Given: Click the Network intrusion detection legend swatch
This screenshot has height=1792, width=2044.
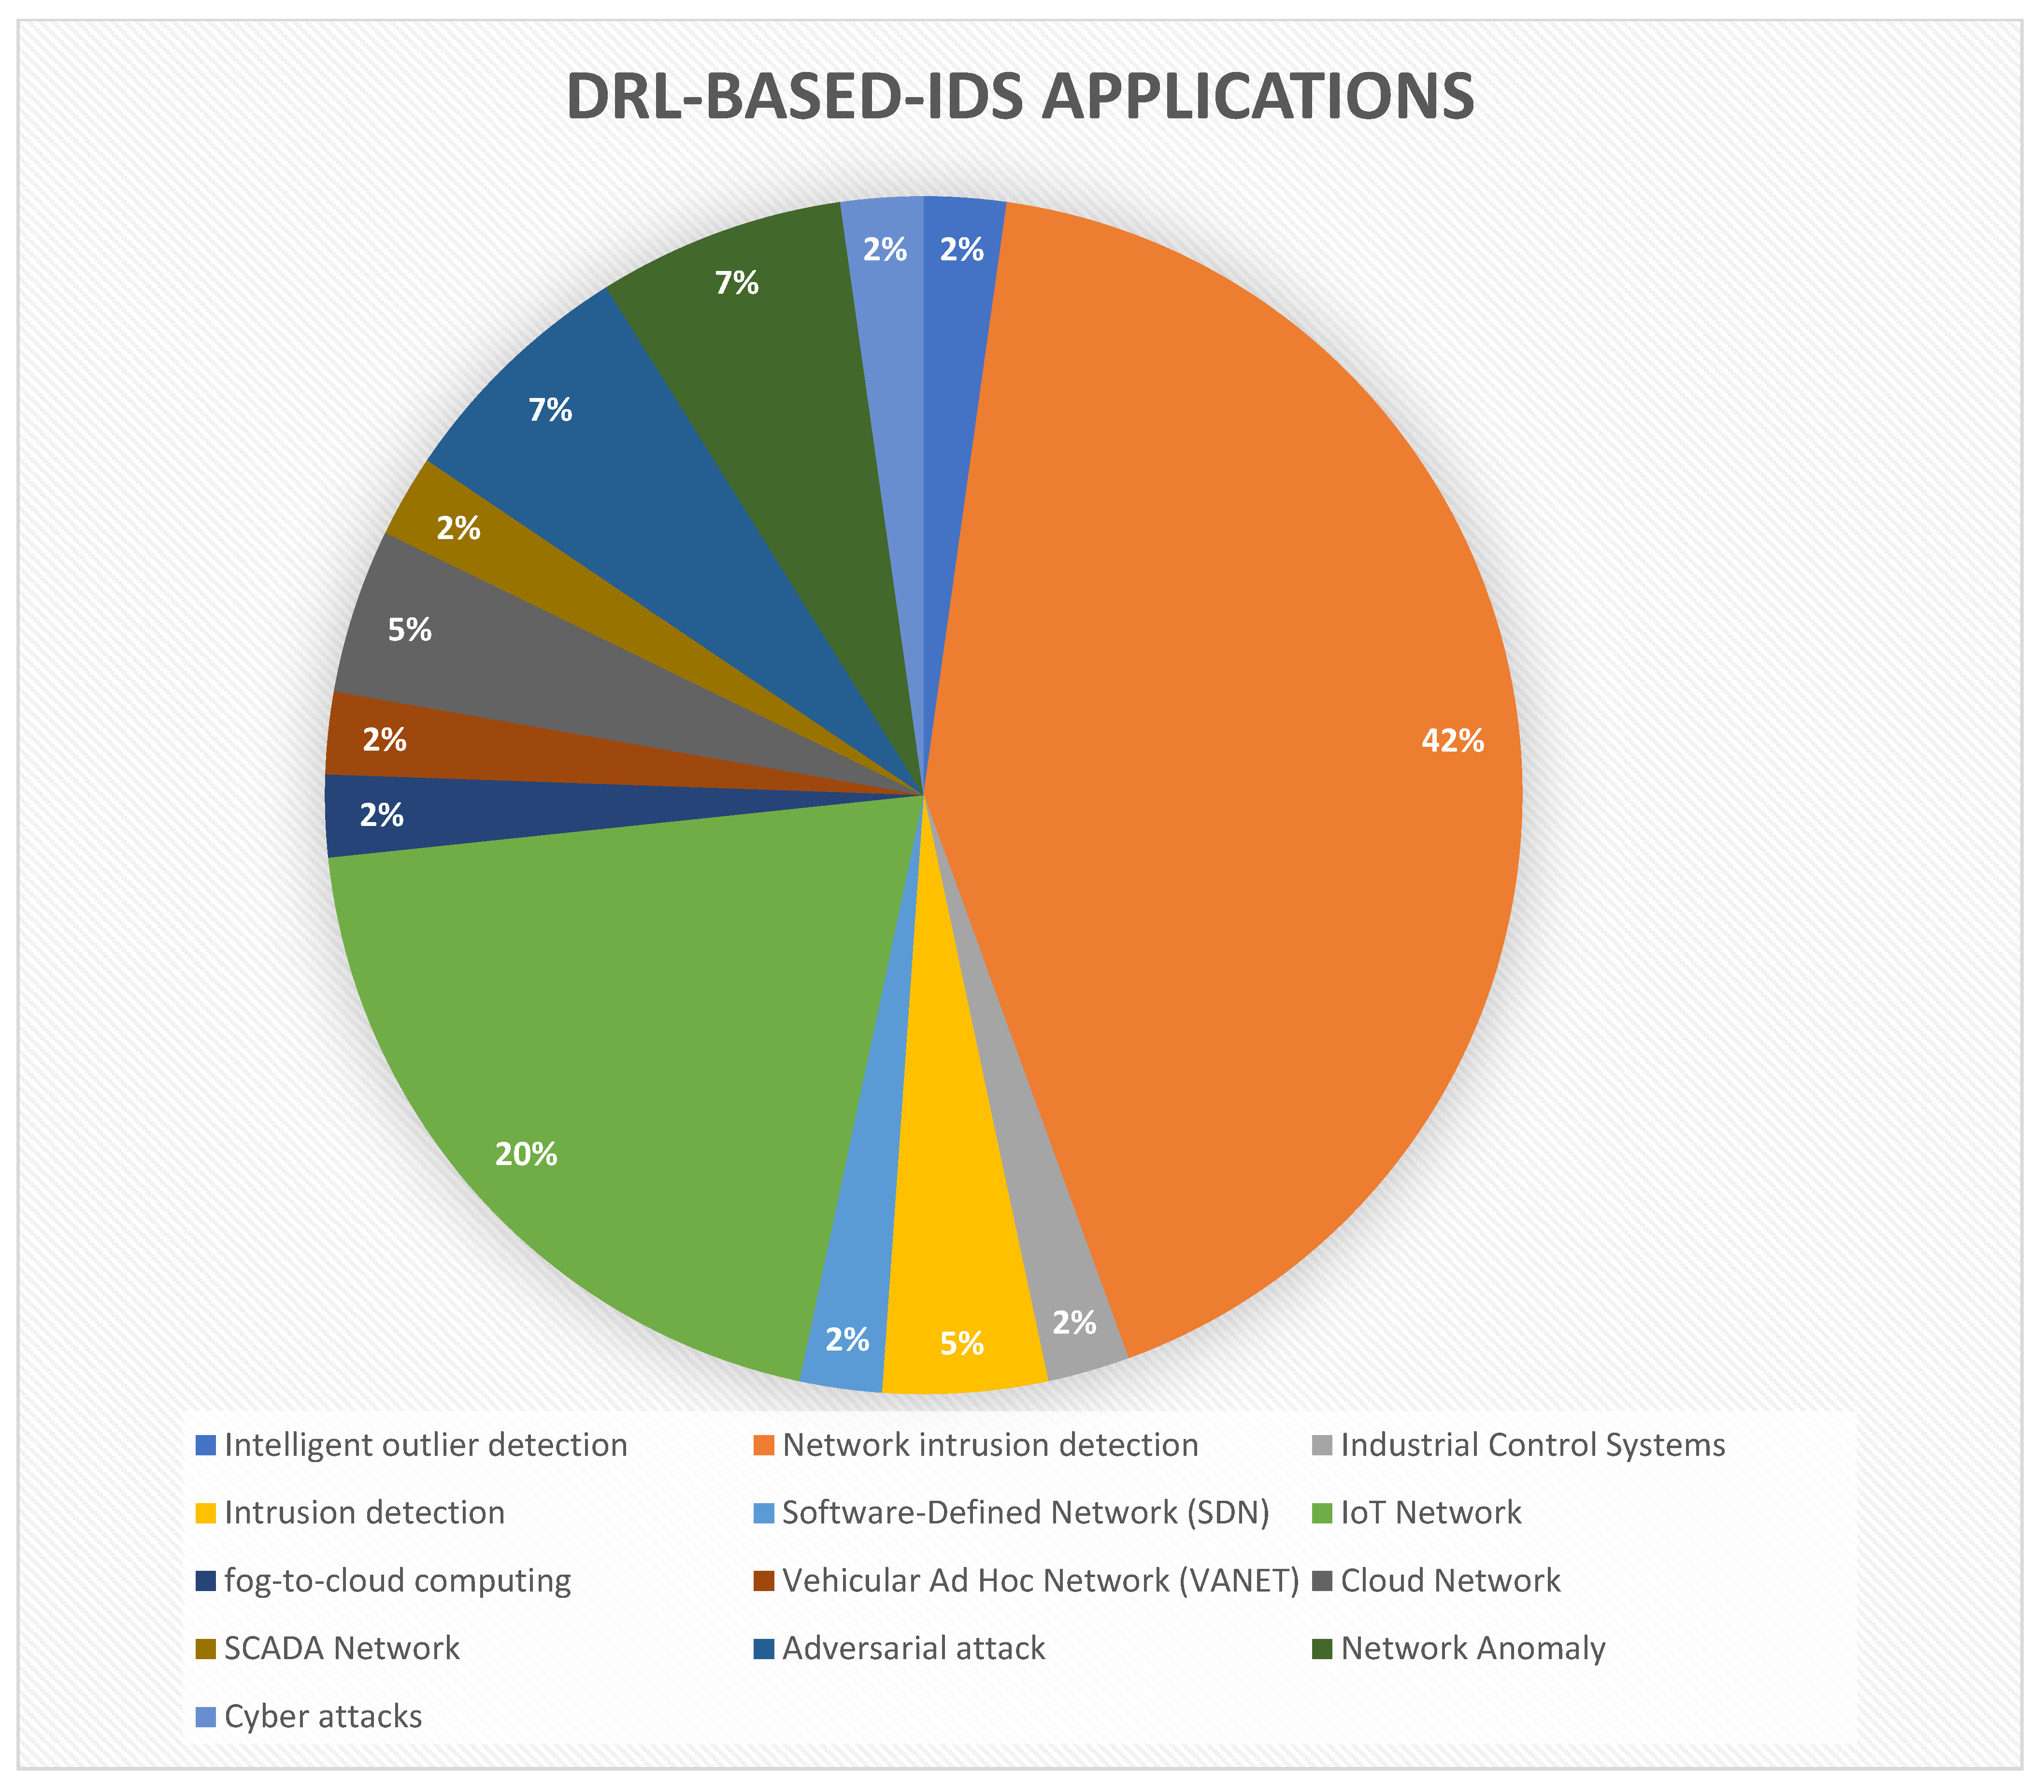Looking at the screenshot, I should [x=763, y=1445].
